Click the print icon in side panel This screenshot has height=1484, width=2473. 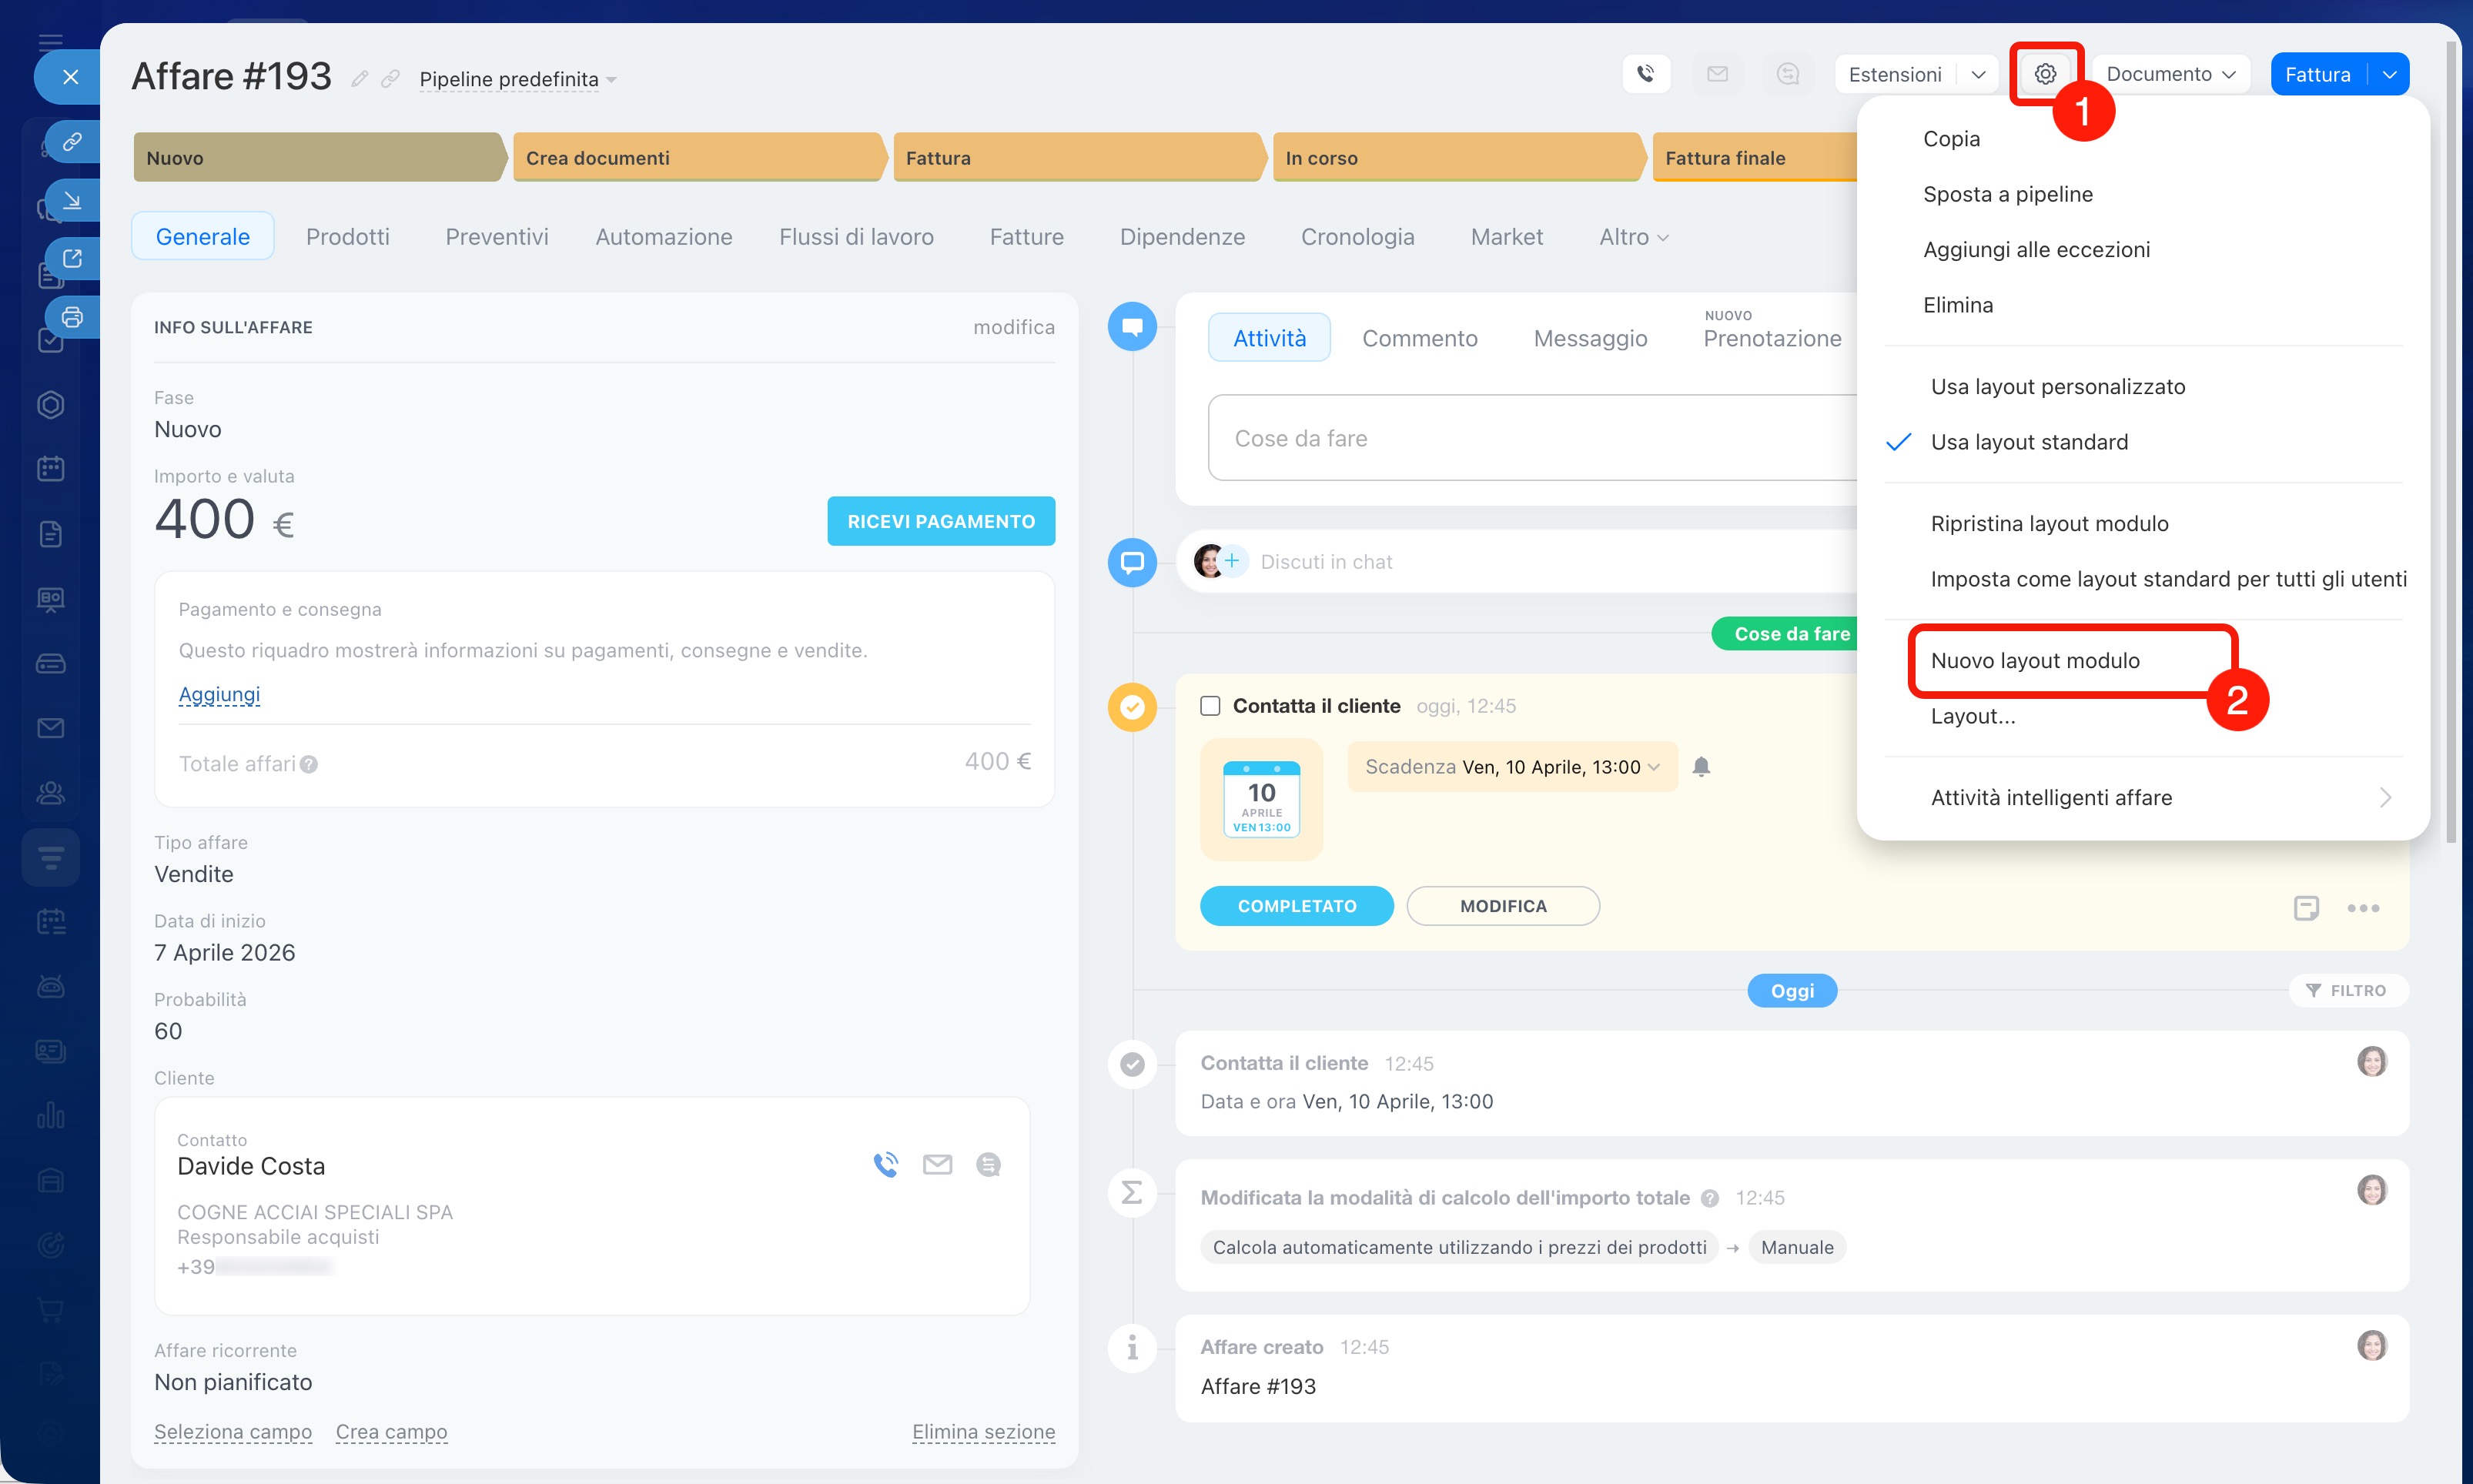click(72, 318)
